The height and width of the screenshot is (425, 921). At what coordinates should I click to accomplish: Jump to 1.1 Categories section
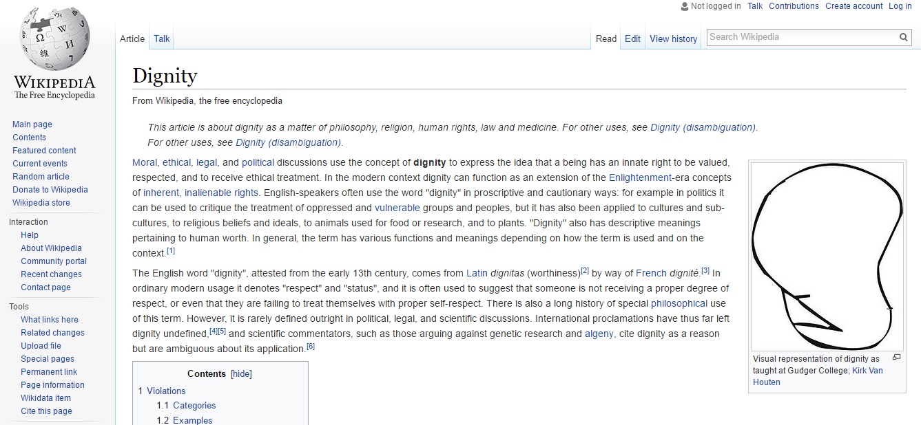point(194,406)
